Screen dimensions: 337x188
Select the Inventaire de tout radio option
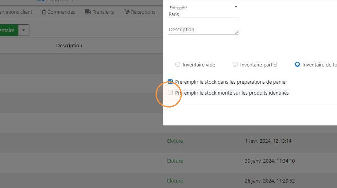coord(297,64)
